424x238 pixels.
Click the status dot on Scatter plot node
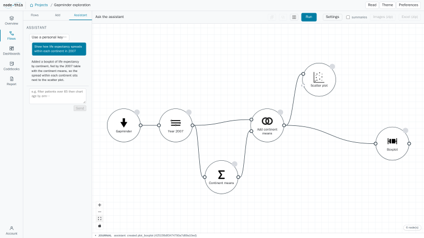coord(332,67)
